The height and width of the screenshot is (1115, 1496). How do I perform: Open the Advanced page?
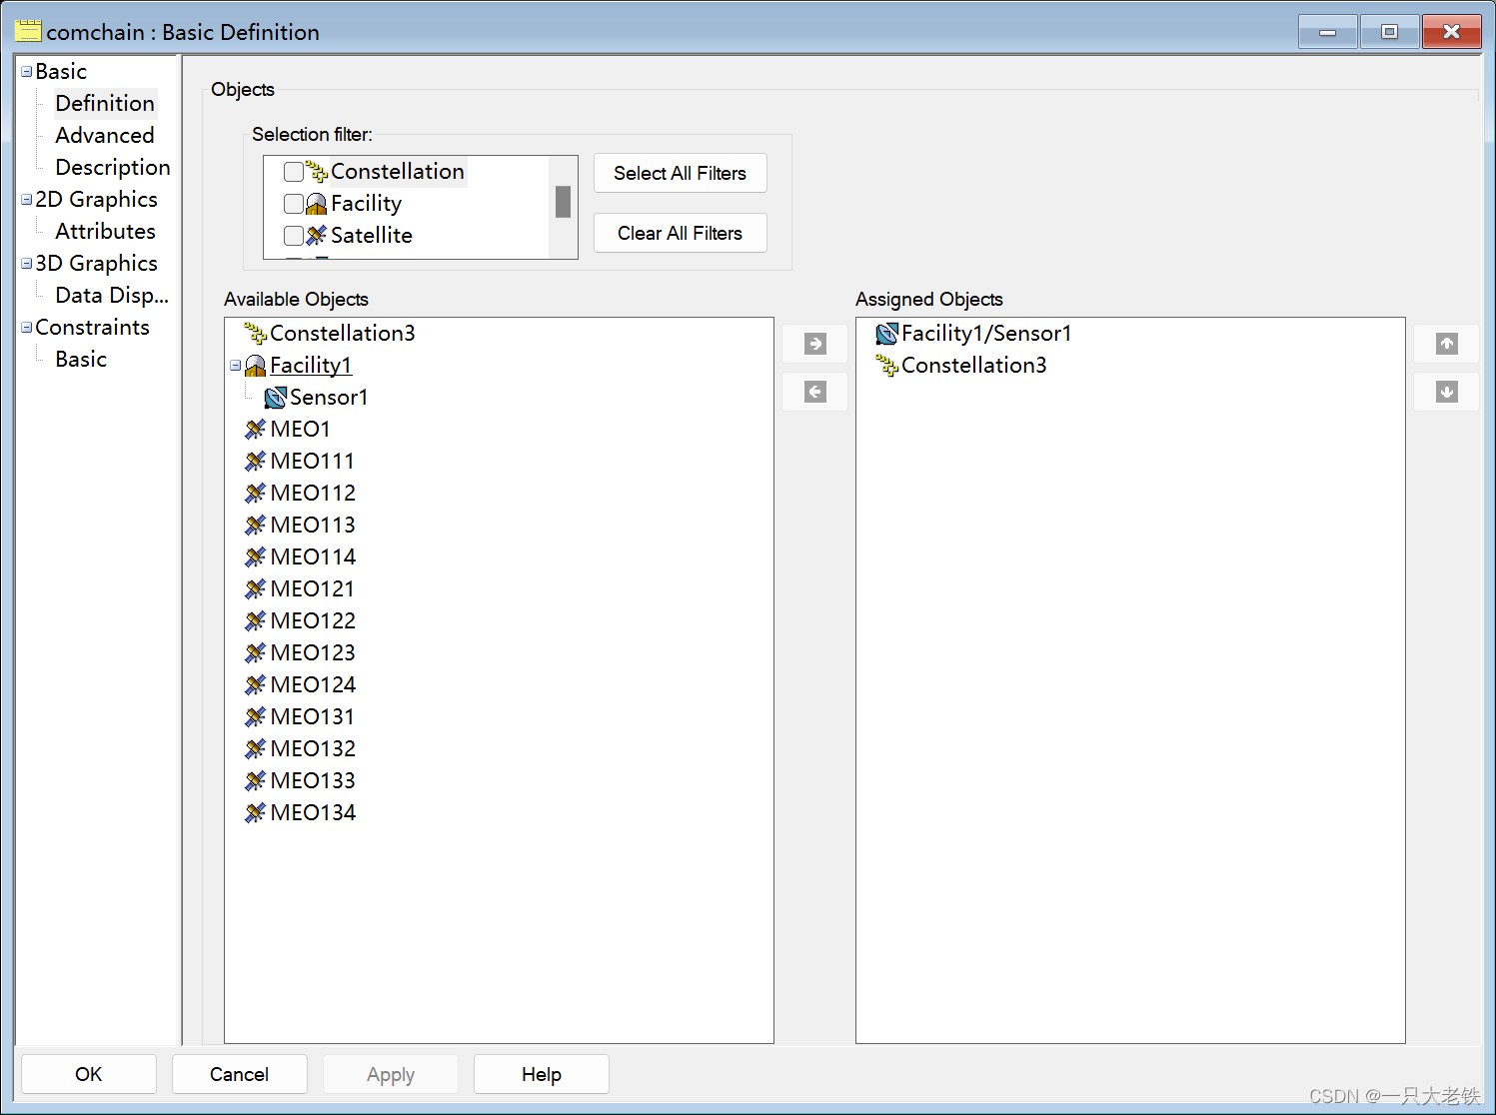105,136
